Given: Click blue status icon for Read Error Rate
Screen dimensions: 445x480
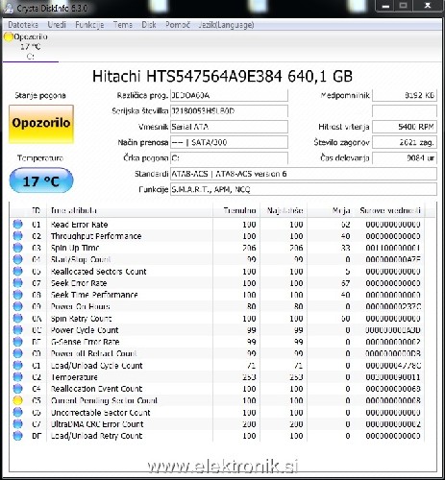Looking at the screenshot, I should click(x=17, y=224).
